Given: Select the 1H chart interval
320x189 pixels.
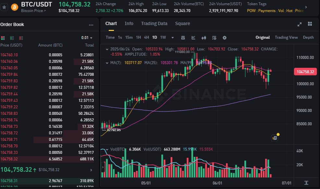Looking at the screenshot, I should tap(138, 37).
